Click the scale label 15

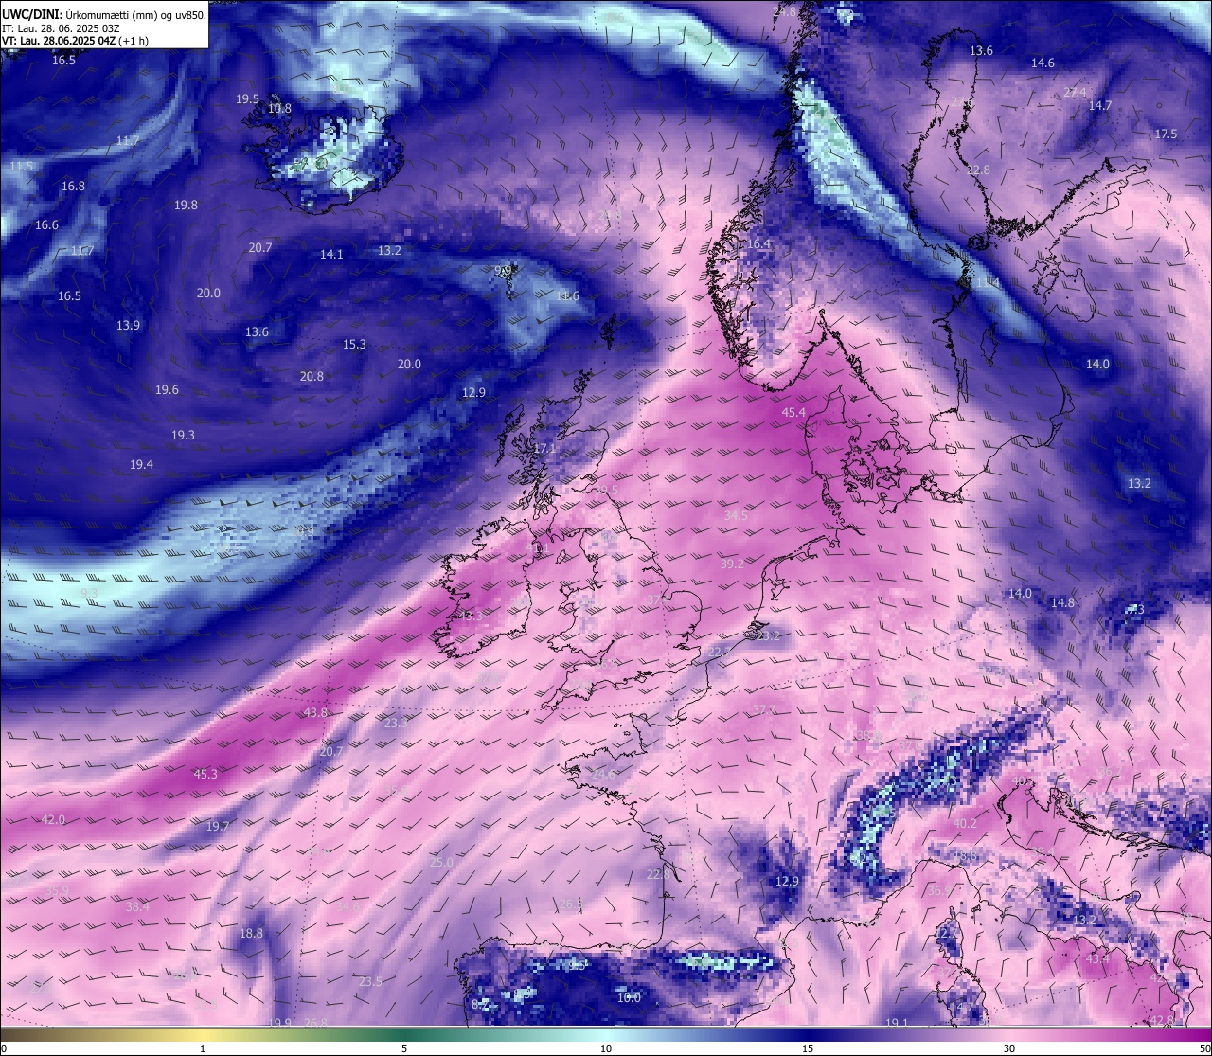coord(808,1048)
